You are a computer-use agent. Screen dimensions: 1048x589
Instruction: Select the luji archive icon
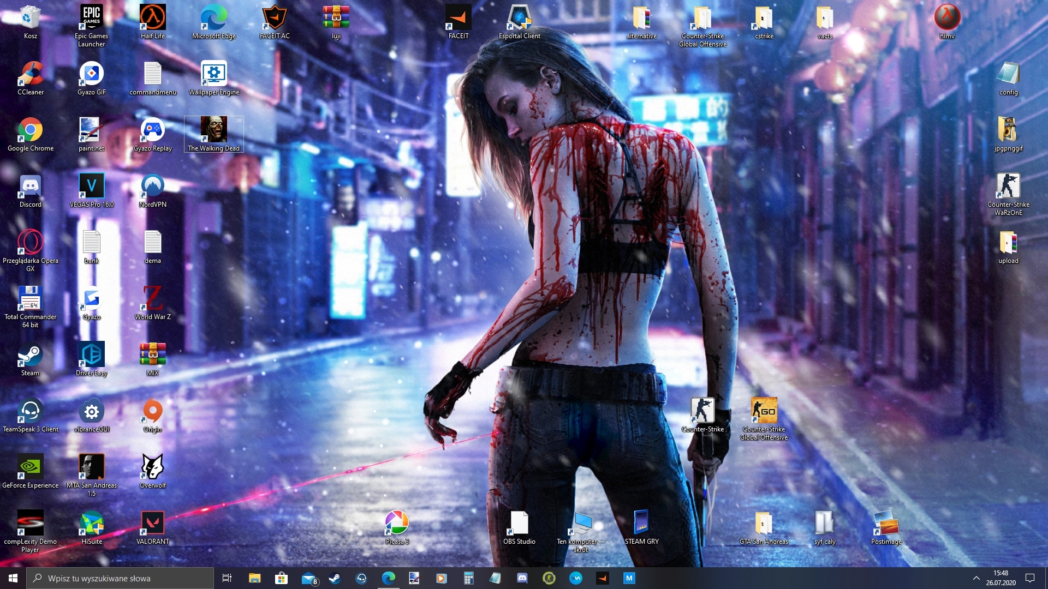click(x=336, y=22)
